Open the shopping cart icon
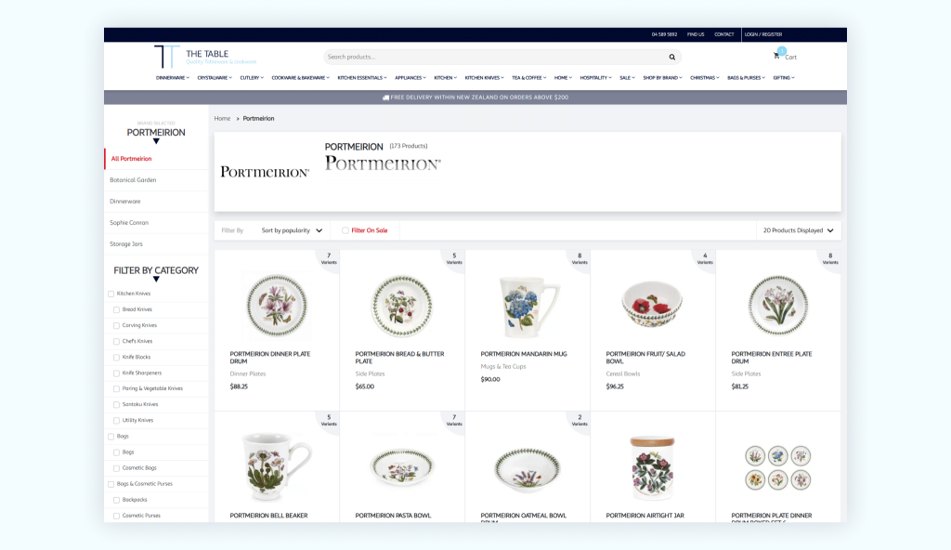 tap(776, 55)
